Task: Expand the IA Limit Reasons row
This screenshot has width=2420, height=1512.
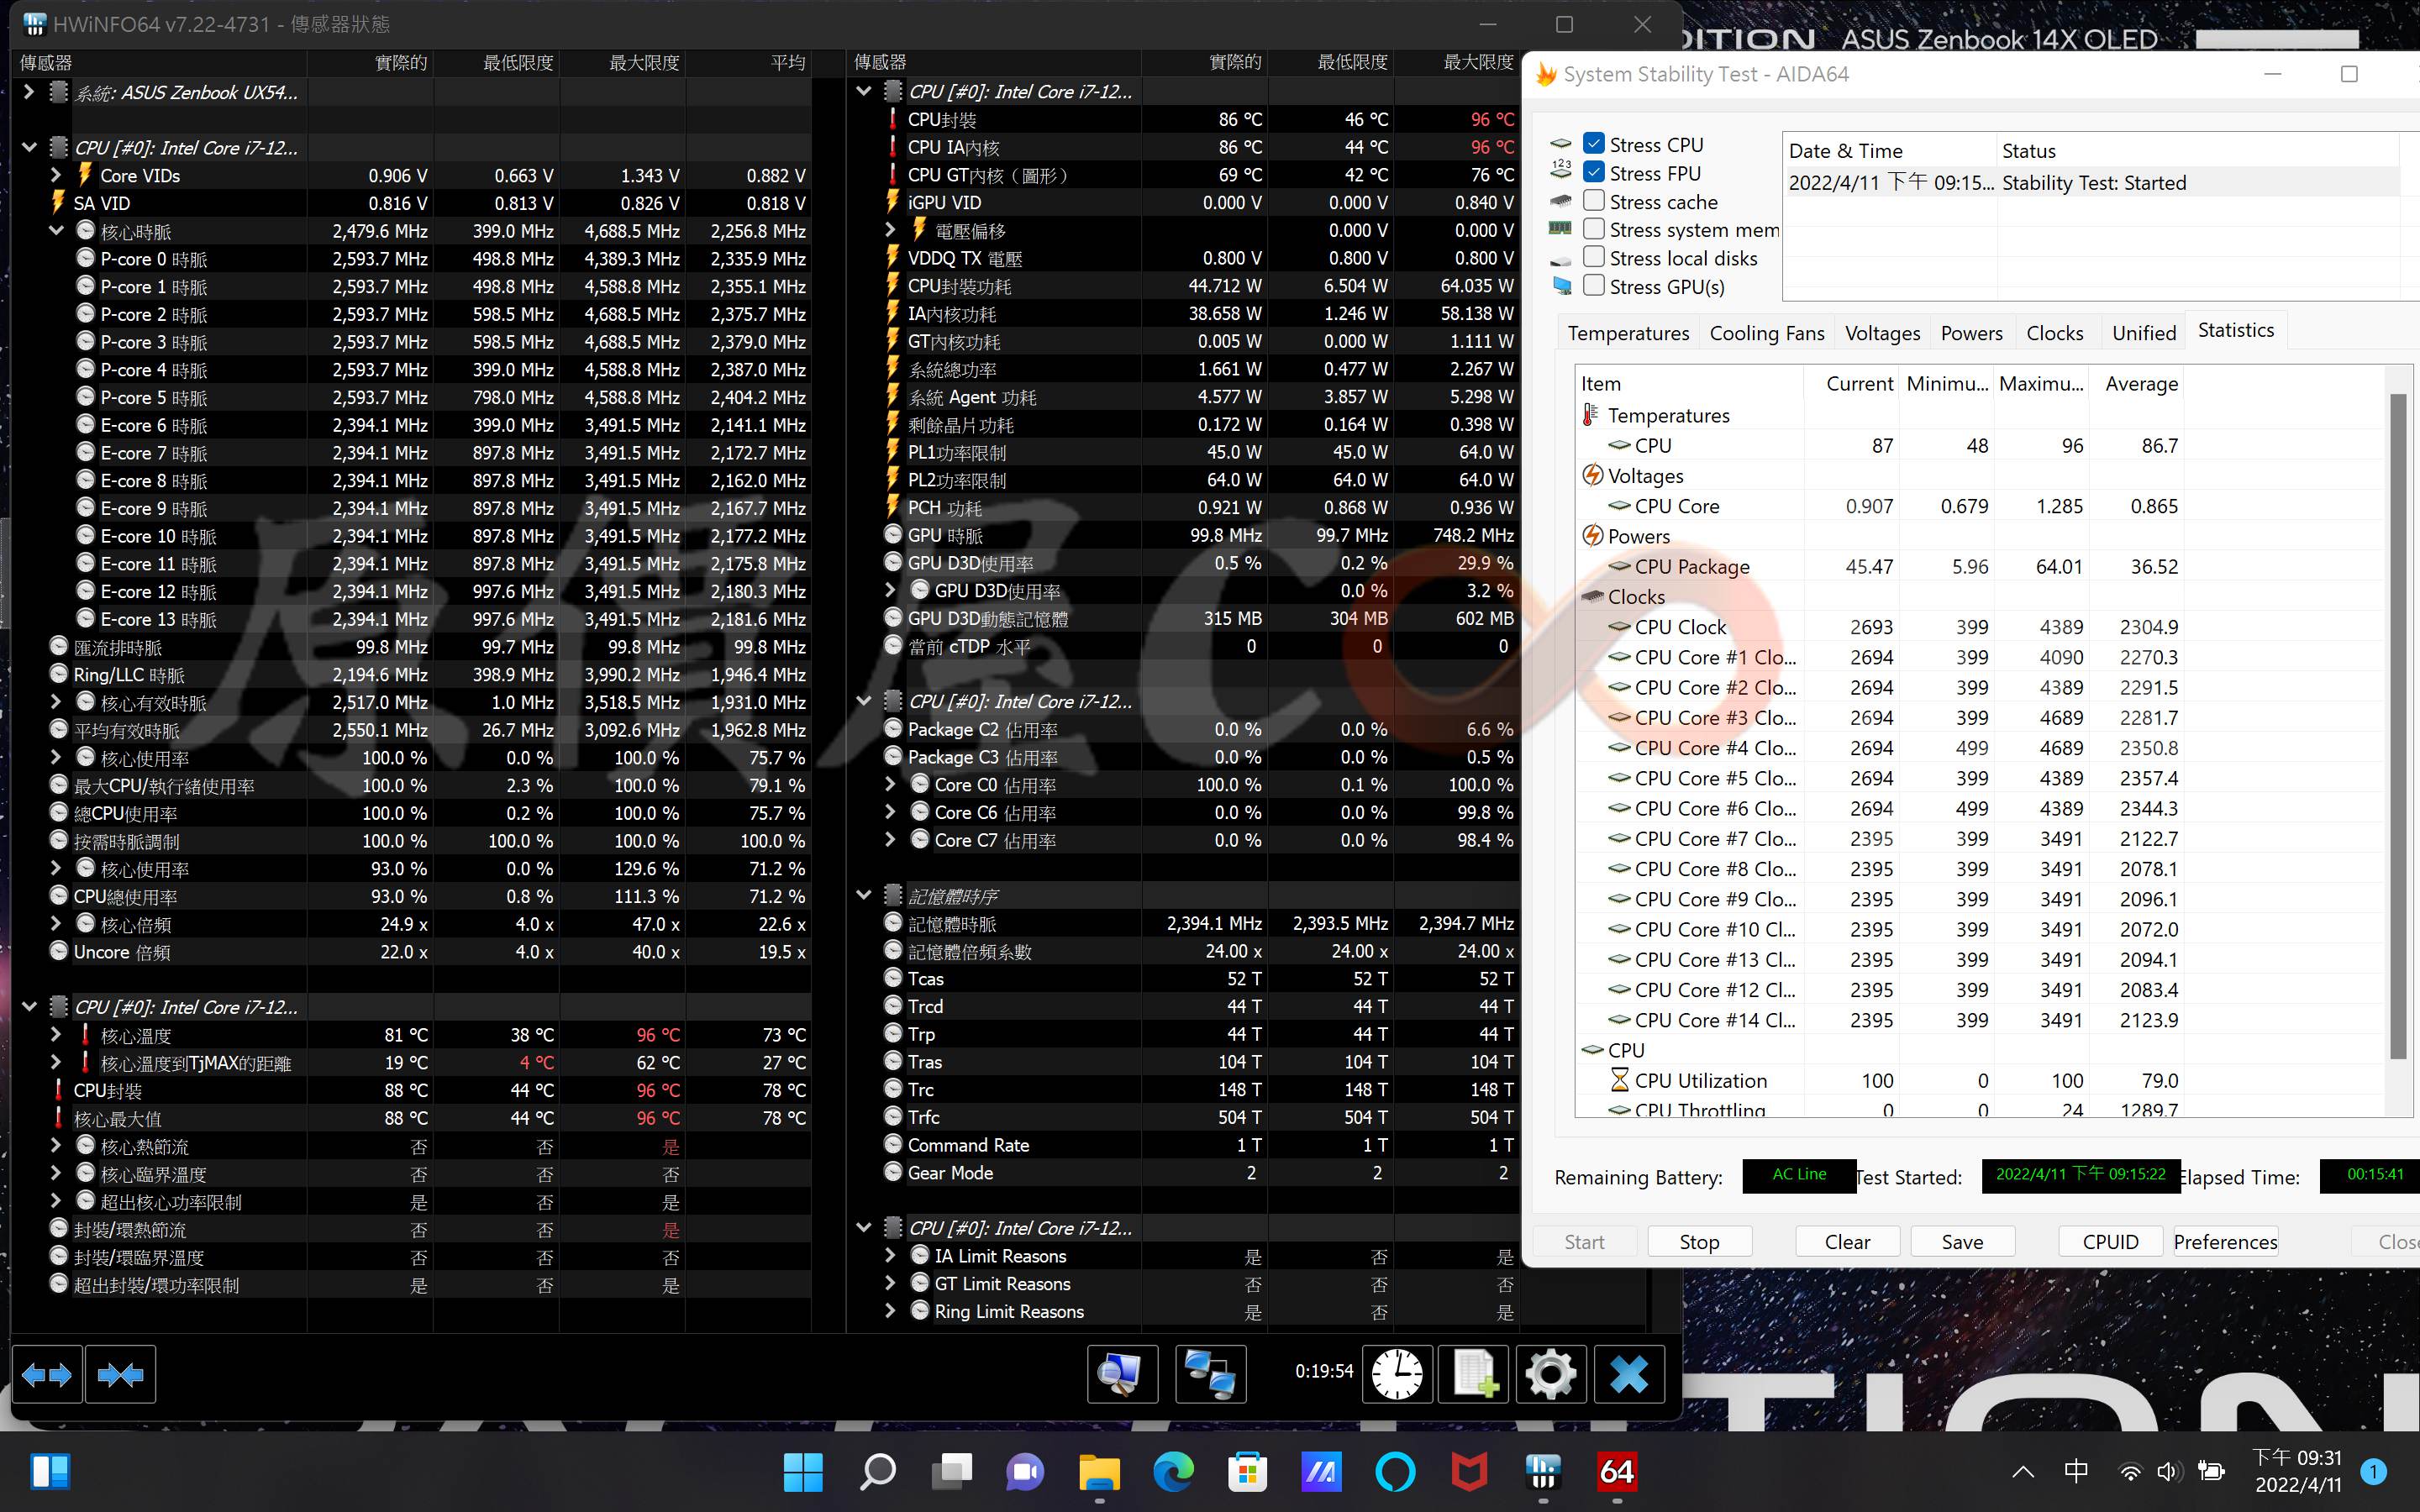Action: (x=890, y=1255)
